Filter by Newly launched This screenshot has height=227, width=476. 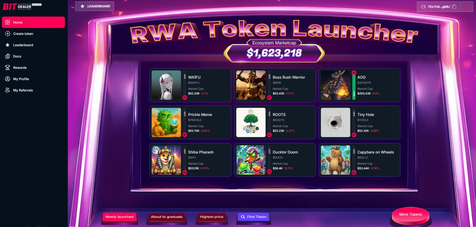(120, 217)
